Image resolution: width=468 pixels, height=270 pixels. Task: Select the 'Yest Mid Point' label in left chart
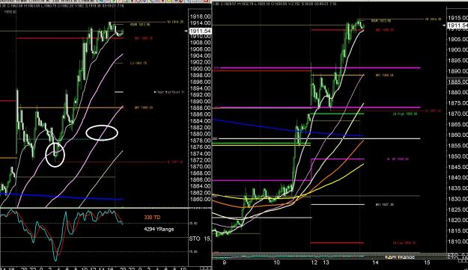point(169,93)
